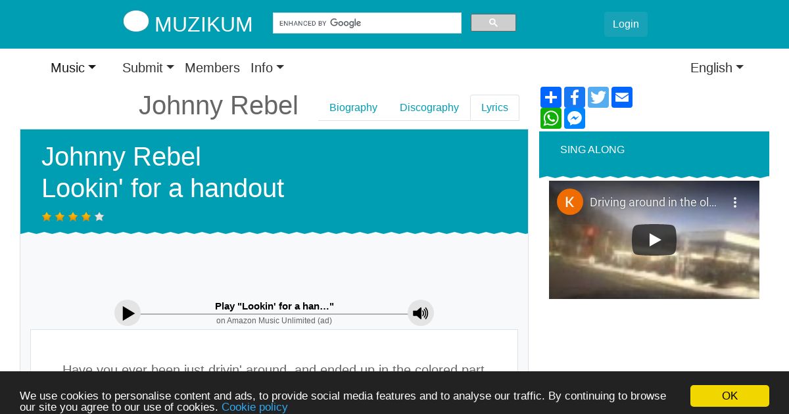Expand the Submit dropdown menu
This screenshot has height=414, width=789.
click(x=148, y=68)
